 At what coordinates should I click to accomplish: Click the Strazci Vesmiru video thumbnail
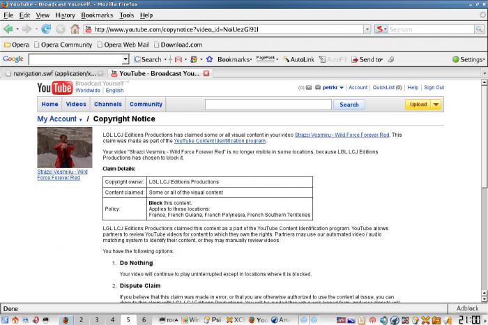coord(65,147)
